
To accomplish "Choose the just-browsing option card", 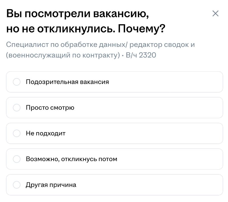I will [115, 108].
